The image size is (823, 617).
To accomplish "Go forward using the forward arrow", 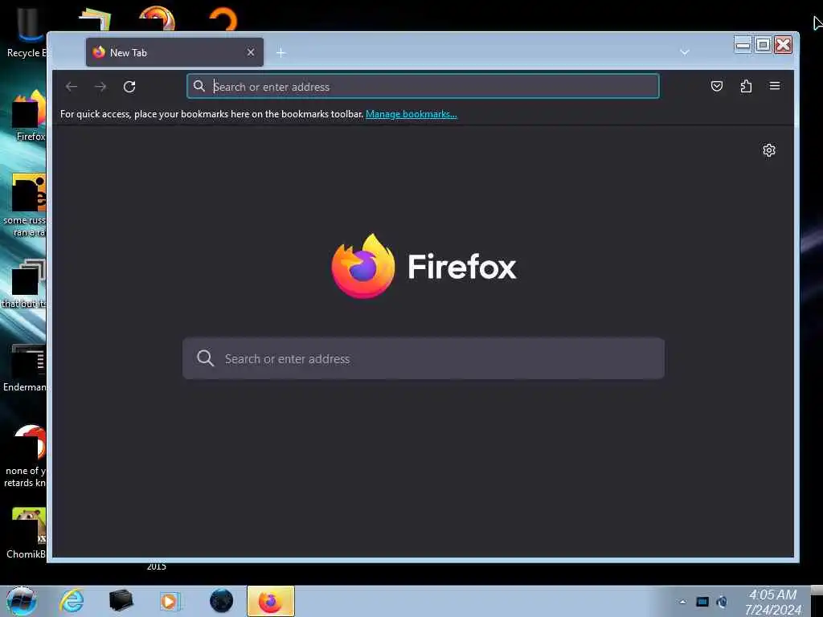I will click(x=100, y=87).
